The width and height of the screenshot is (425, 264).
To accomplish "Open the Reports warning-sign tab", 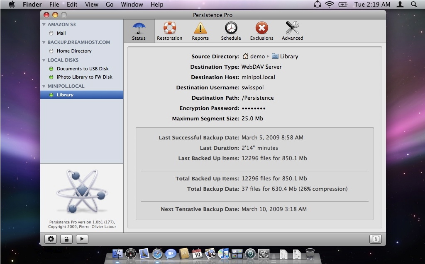I will pos(200,31).
